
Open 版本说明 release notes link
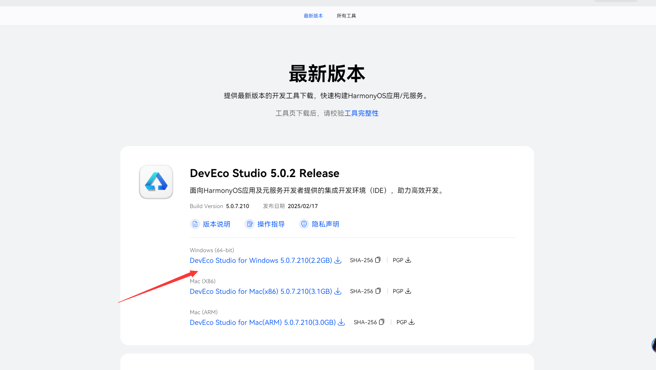(x=216, y=224)
